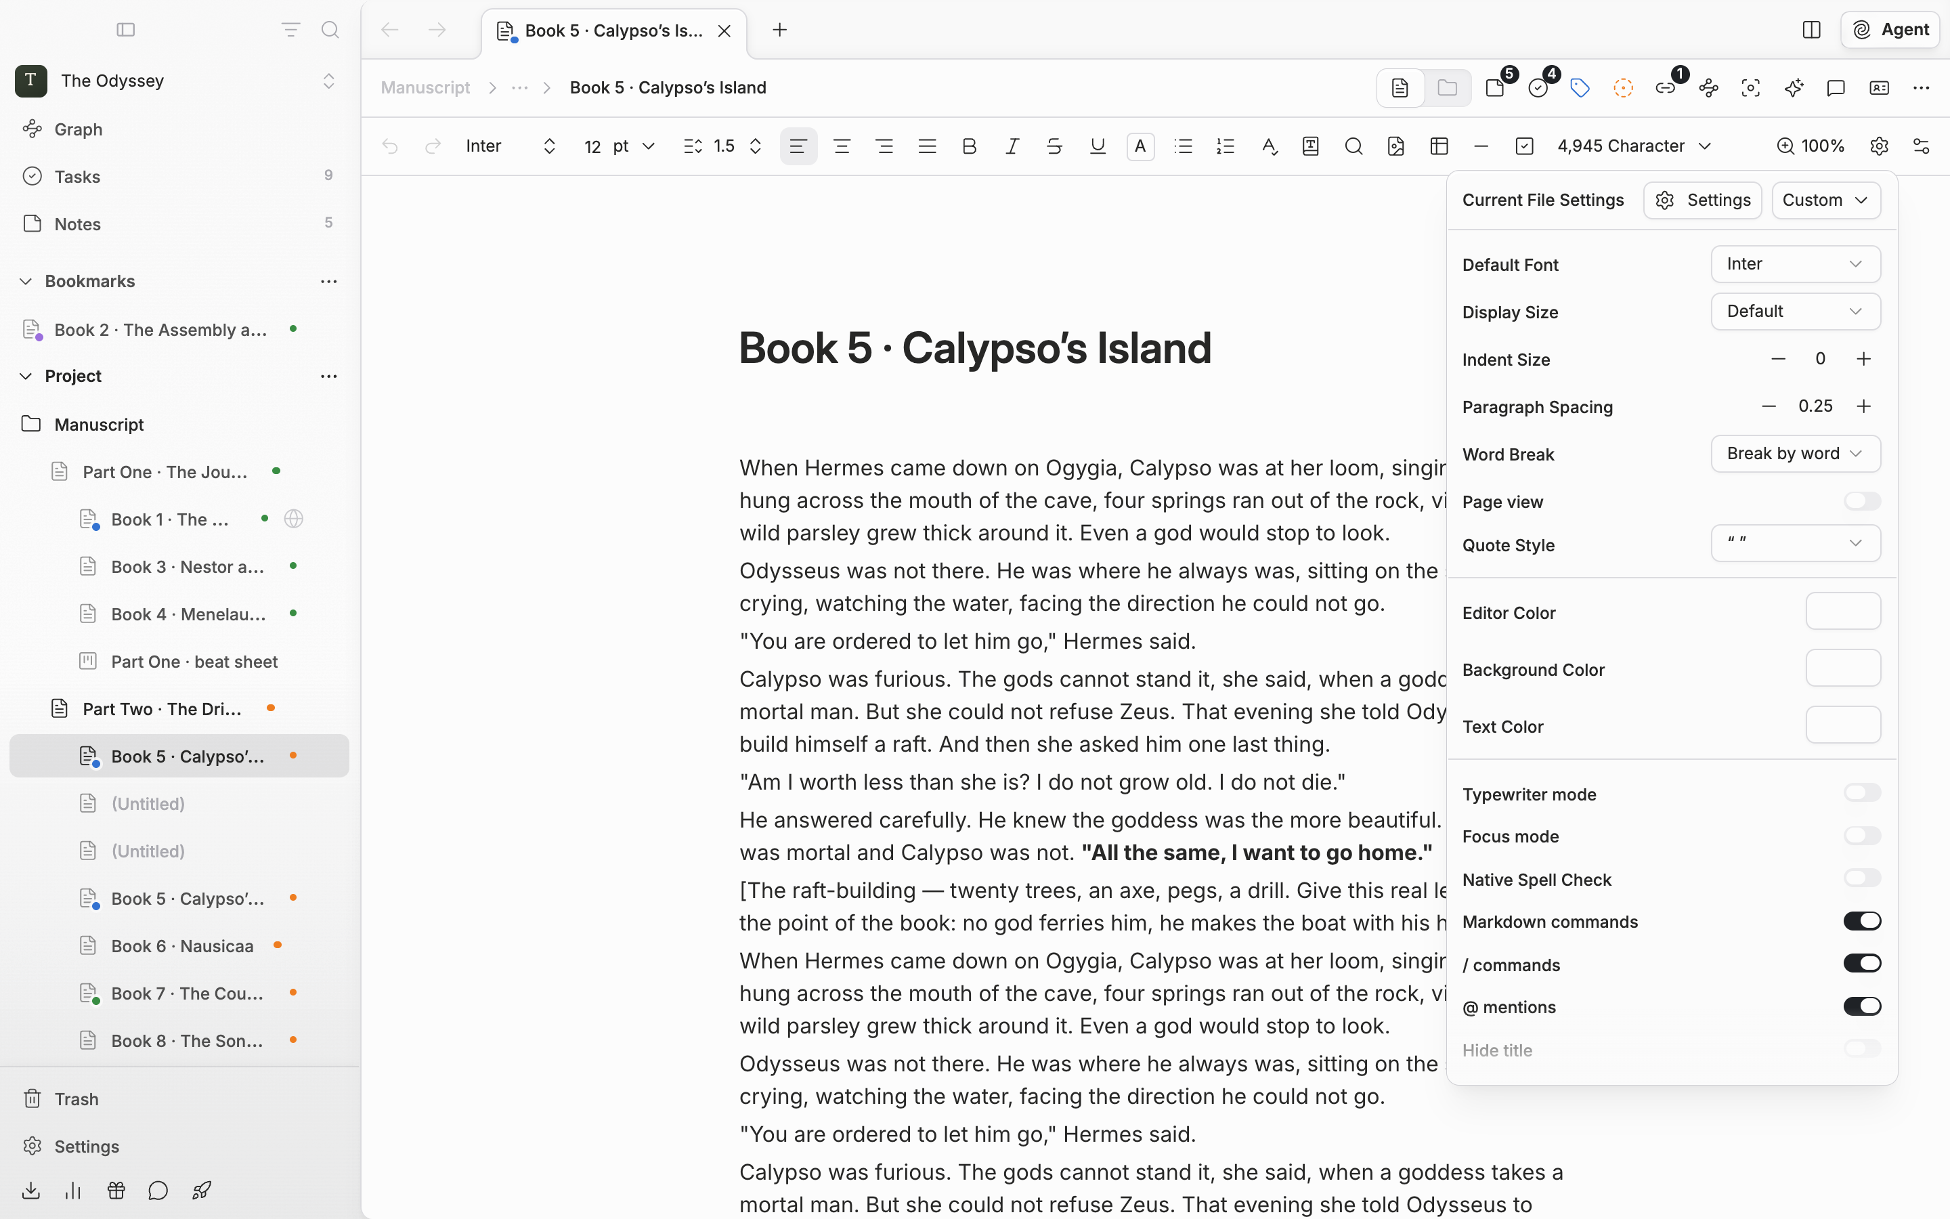
Task: Open the text color A button
Action: [1140, 146]
